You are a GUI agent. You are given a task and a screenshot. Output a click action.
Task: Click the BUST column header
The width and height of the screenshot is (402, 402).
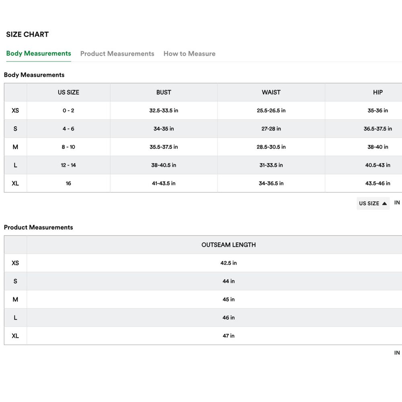click(x=164, y=92)
